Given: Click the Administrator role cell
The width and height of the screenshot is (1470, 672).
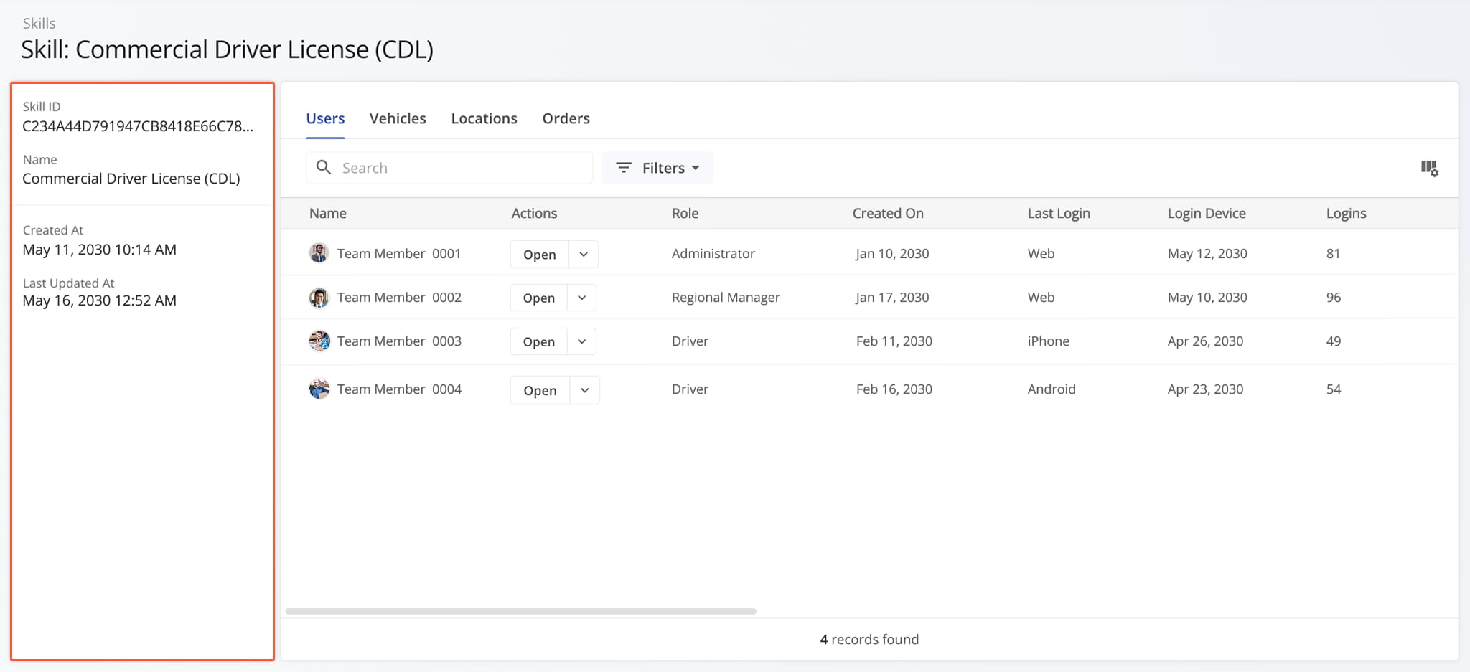Looking at the screenshot, I should click(713, 253).
